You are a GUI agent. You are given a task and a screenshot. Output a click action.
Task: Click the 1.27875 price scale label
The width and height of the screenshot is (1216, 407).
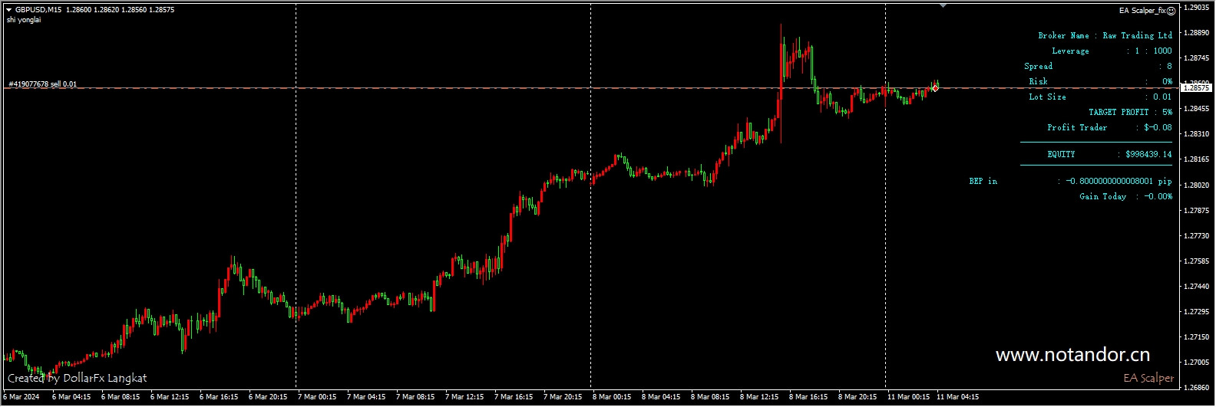1198,210
